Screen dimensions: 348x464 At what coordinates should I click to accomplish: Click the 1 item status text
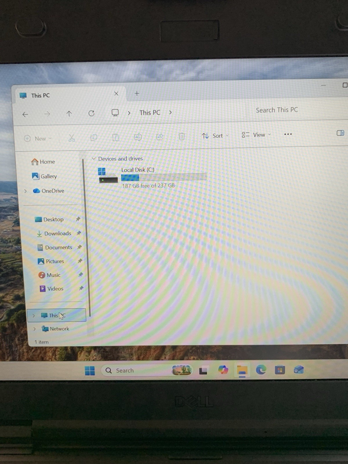(x=41, y=342)
